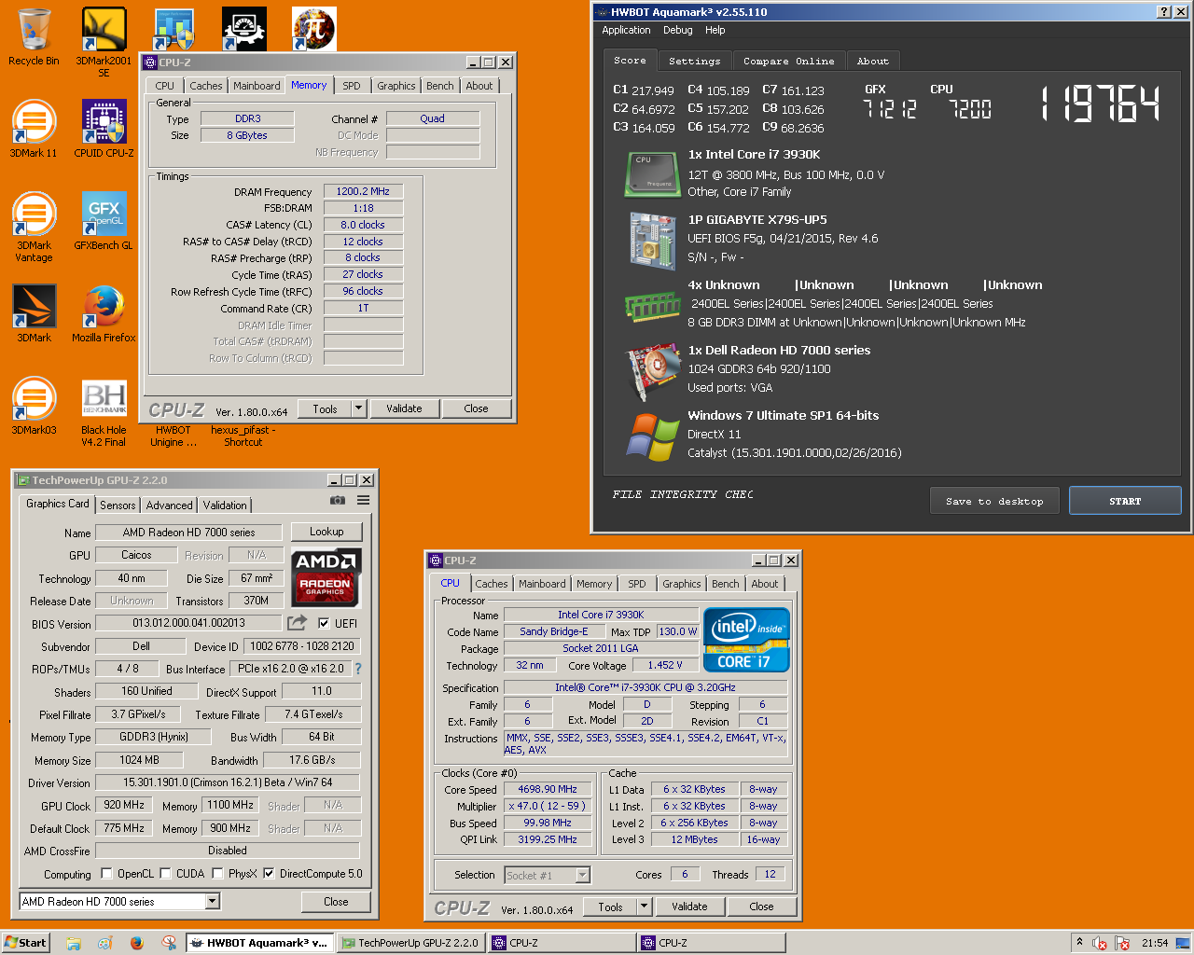The image size is (1194, 955).
Task: Click the muted volume tray icon
Action: coord(1100,943)
